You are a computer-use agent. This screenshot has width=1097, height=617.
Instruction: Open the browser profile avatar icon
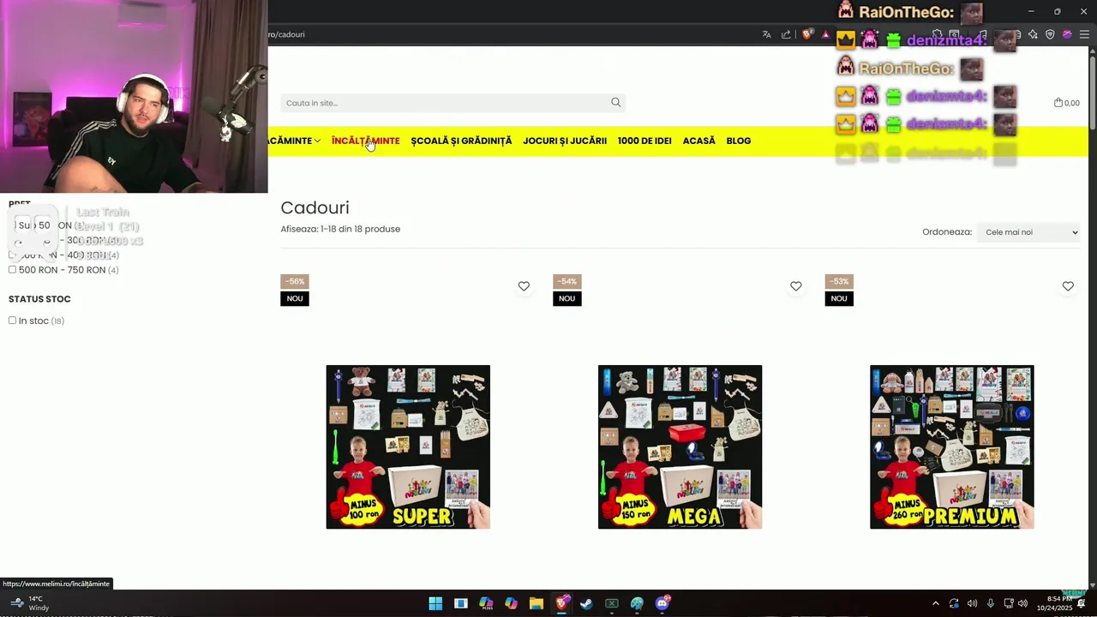click(1067, 34)
